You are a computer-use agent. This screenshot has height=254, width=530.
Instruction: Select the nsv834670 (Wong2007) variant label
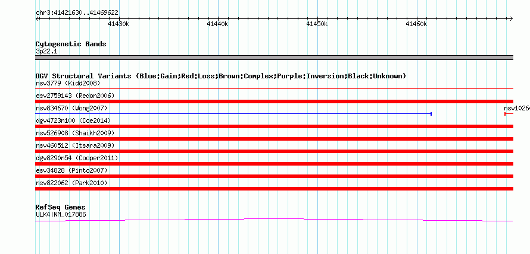(71, 108)
